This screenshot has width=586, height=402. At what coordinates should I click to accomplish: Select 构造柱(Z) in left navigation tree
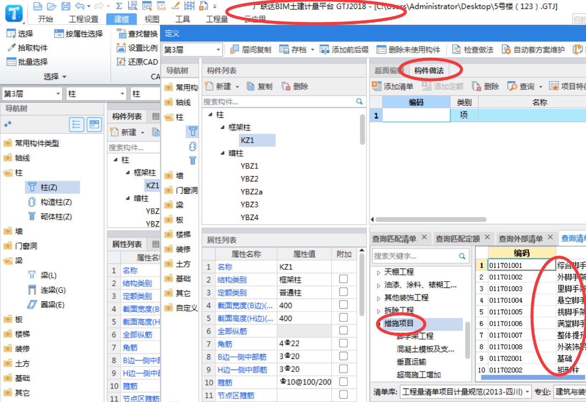tap(56, 202)
